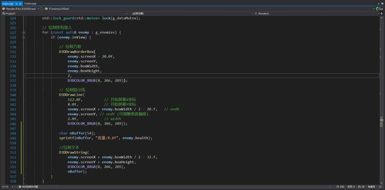Pin the main.cpp tab
This screenshot has height=190, width=385.
(x=17, y=3)
